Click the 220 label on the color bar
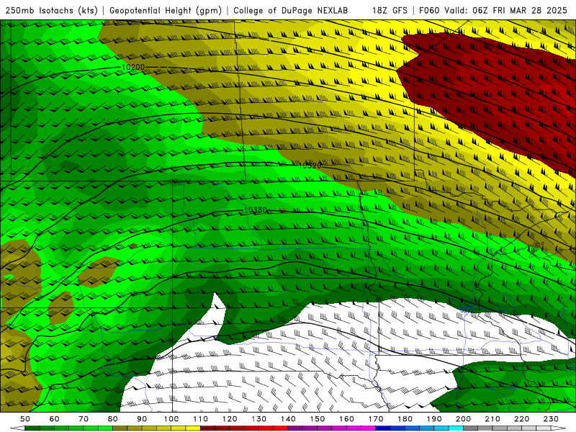This screenshot has height=432, width=576. (521, 419)
